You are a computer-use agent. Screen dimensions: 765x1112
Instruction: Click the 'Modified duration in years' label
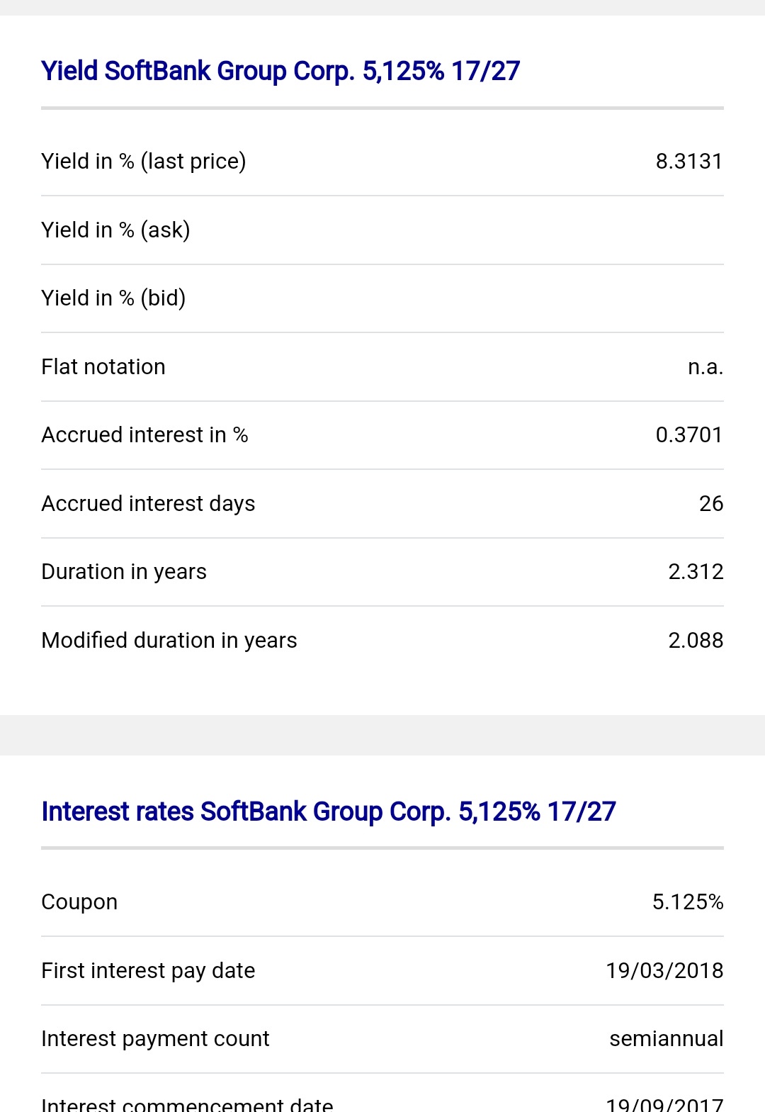[x=169, y=641]
